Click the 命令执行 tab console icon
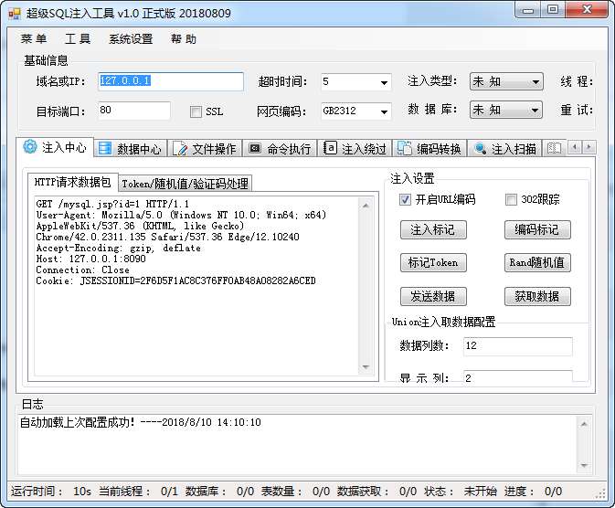The height and width of the screenshot is (508, 615). (255, 148)
